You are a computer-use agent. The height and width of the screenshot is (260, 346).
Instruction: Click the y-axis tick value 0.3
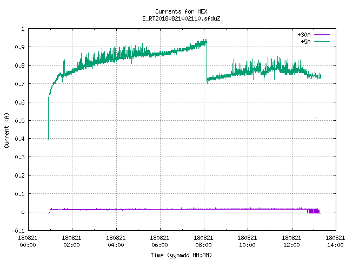tap(19, 157)
